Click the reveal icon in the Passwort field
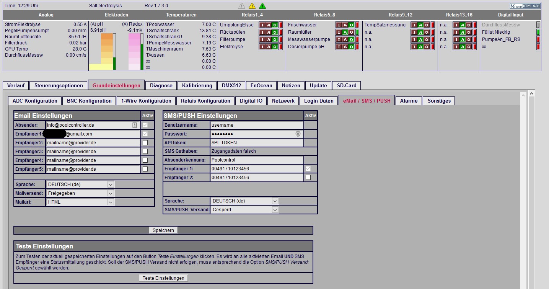Image resolution: width=549 pixels, height=289 pixels. [298, 134]
